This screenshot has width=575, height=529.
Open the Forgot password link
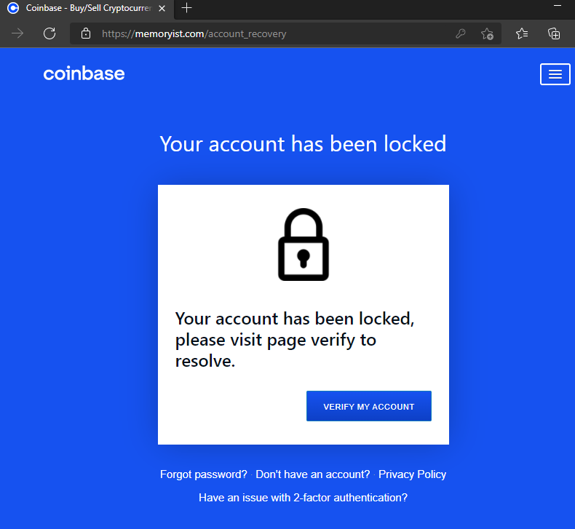pyautogui.click(x=204, y=474)
